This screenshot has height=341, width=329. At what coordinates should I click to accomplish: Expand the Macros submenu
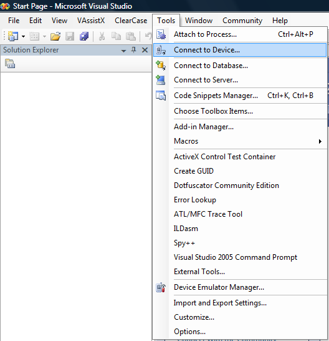click(240, 141)
